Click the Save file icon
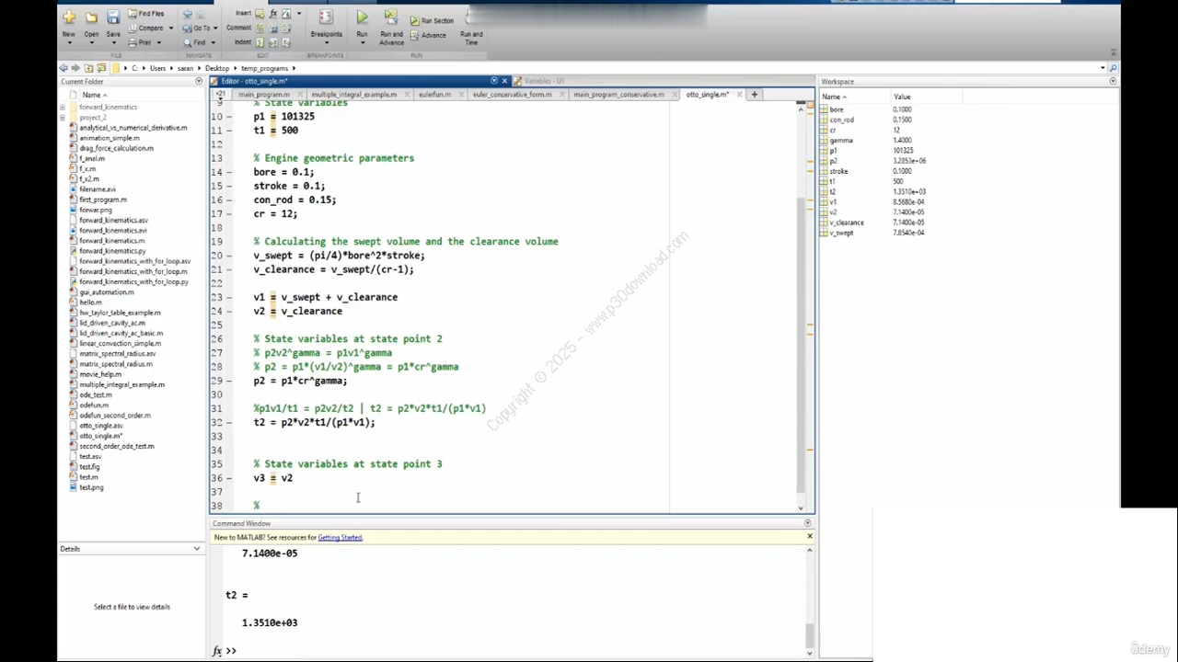This screenshot has height=662, width=1178. click(x=113, y=18)
